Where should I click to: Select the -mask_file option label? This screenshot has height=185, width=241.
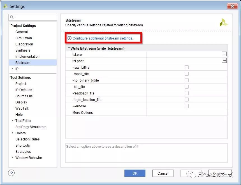click(x=80, y=74)
